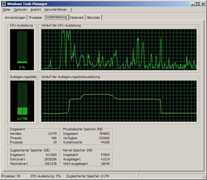Open the Optionen menu
Image resolution: width=207 pixels, height=180 pixels.
point(20,10)
